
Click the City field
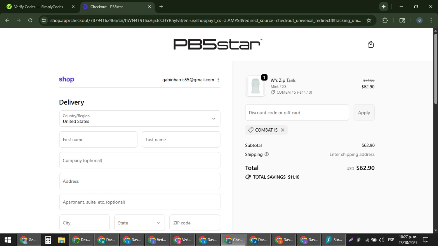[84, 223]
